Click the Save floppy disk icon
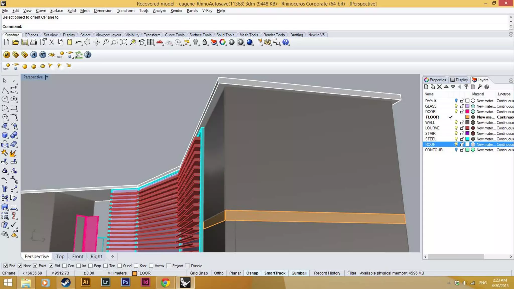 25,42
